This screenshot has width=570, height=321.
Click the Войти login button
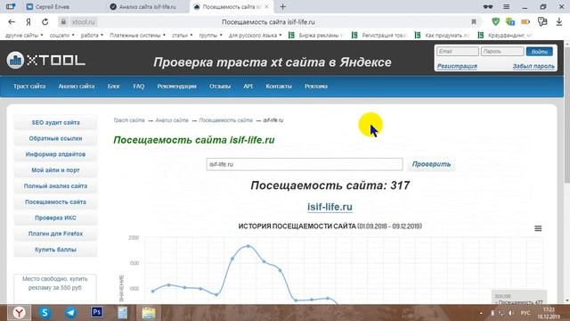pyautogui.click(x=540, y=52)
